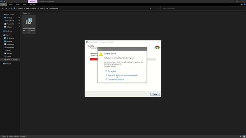This screenshot has height=138, width=246.
Task: Select the Manage contextual tab
Action: (32, 2)
